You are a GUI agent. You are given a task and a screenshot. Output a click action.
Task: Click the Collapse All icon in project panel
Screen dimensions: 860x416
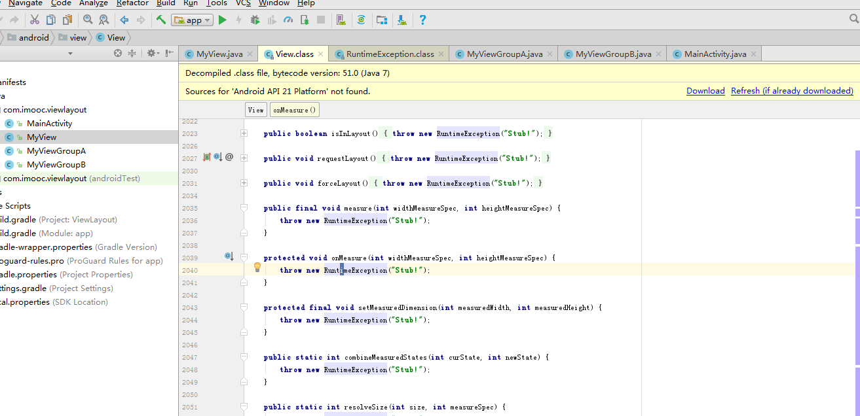coord(132,54)
